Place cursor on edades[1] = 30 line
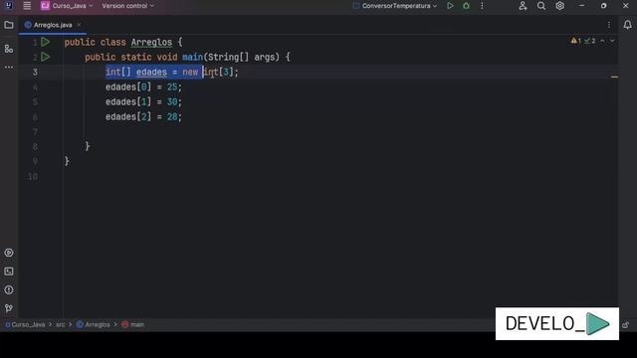The height and width of the screenshot is (358, 637). click(x=143, y=101)
